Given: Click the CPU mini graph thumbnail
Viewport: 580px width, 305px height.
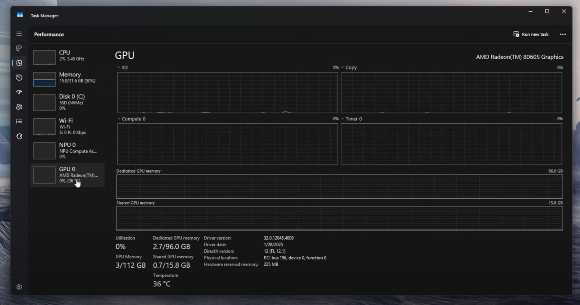Looking at the screenshot, I should [x=44, y=57].
